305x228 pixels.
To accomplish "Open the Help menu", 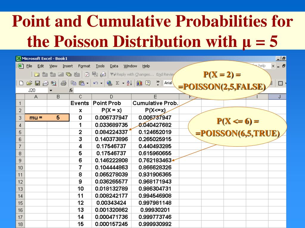I will tap(146, 66).
